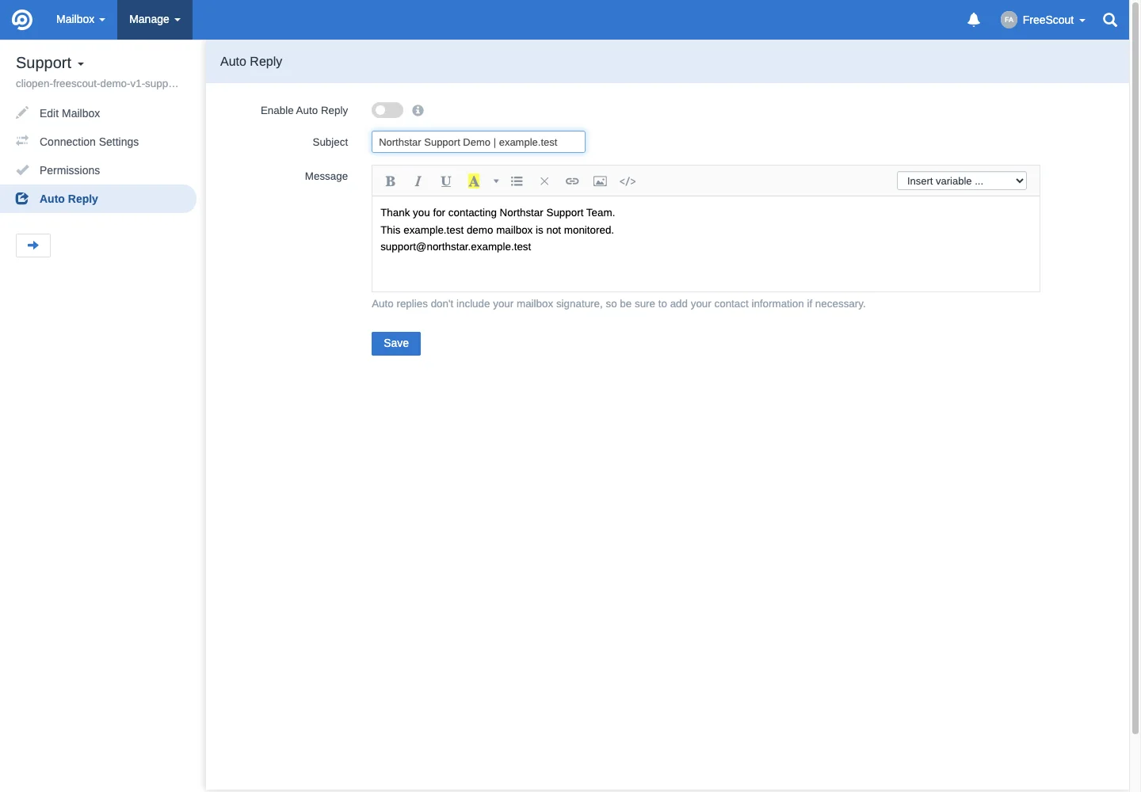Expand the text color options arrow

(x=496, y=181)
